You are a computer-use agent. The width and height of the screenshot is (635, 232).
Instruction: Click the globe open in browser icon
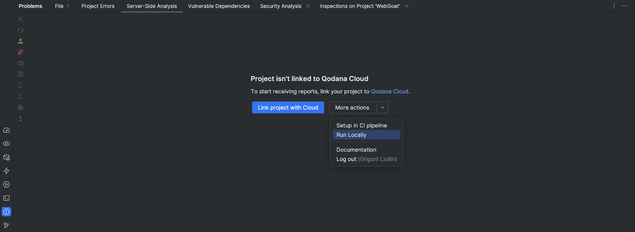tap(21, 108)
